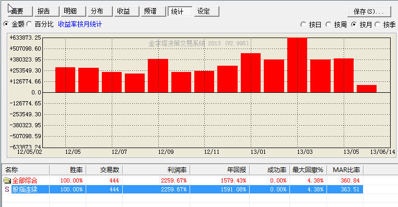The image size is (398, 207).
Task: Click the 收益率按月统计 blue link text
Action: click(x=80, y=25)
